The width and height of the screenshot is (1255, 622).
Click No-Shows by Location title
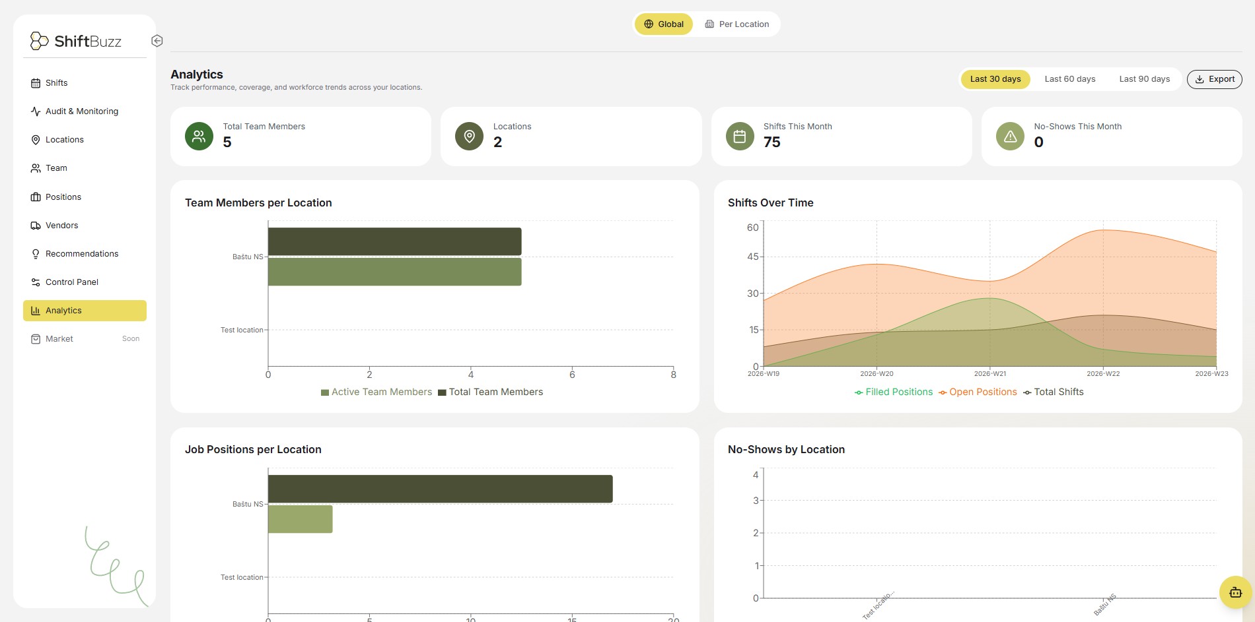point(786,450)
